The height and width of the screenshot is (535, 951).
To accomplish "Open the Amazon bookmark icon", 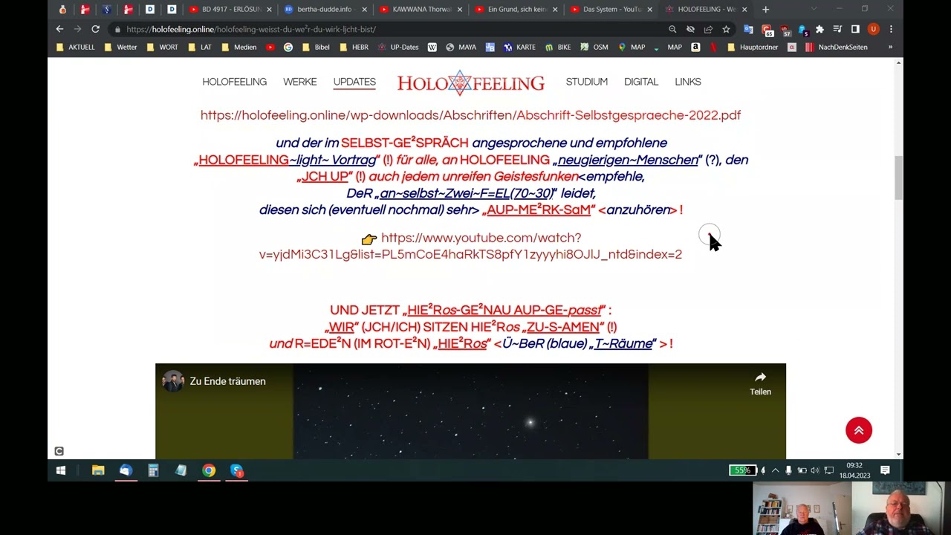I will pyautogui.click(x=695, y=47).
